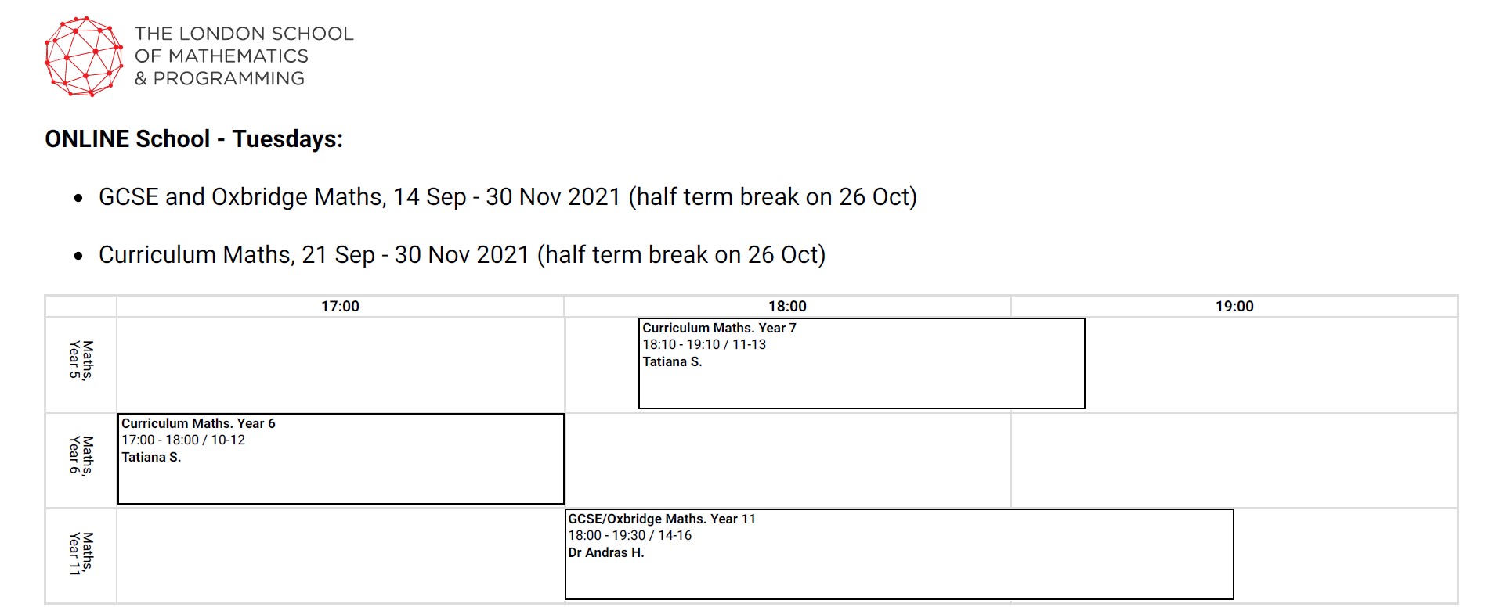
Task: Click the 18:00 - 19:30 / 14-16 time text
Action: 630,535
